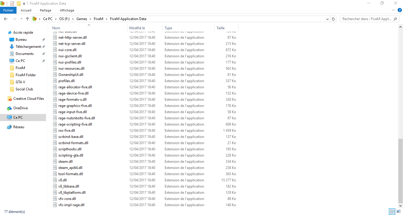
Task: Click the steam.dll file icon
Action: click(55, 162)
